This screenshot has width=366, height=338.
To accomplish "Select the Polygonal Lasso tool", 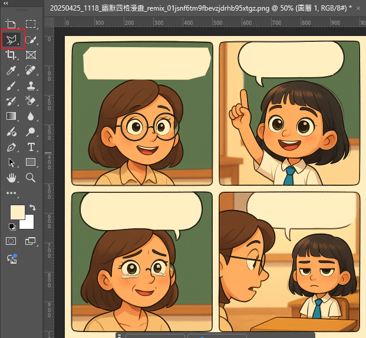I will tap(11, 40).
